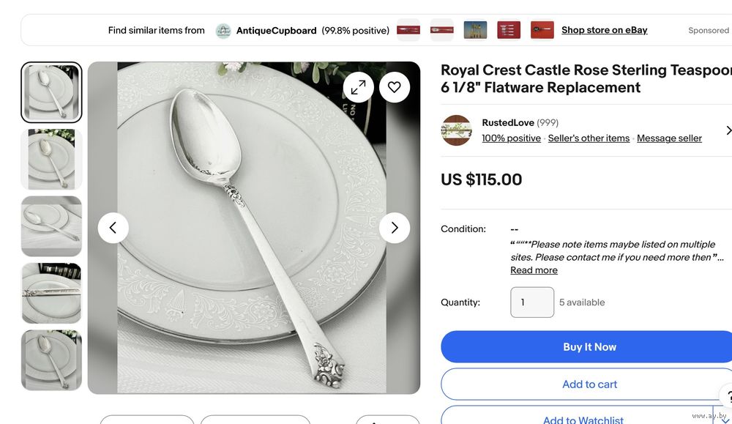Go to the previous product image

click(x=113, y=228)
